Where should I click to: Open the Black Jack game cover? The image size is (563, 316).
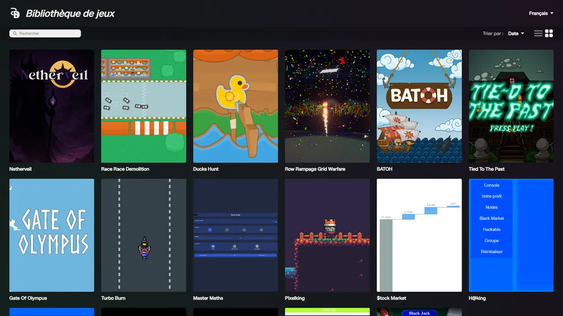(x=420, y=312)
